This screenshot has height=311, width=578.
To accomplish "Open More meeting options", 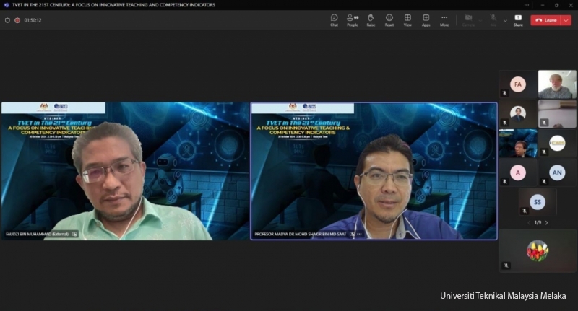I will tap(444, 19).
